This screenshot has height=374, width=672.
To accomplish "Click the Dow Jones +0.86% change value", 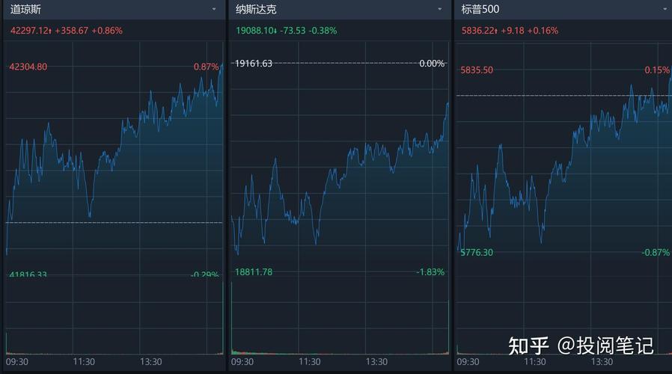I will (107, 31).
